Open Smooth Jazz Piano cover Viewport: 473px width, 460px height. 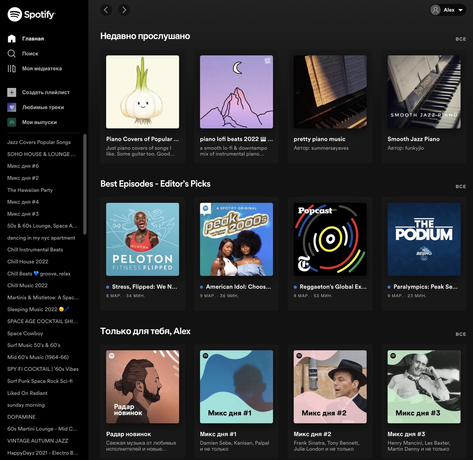click(x=424, y=92)
